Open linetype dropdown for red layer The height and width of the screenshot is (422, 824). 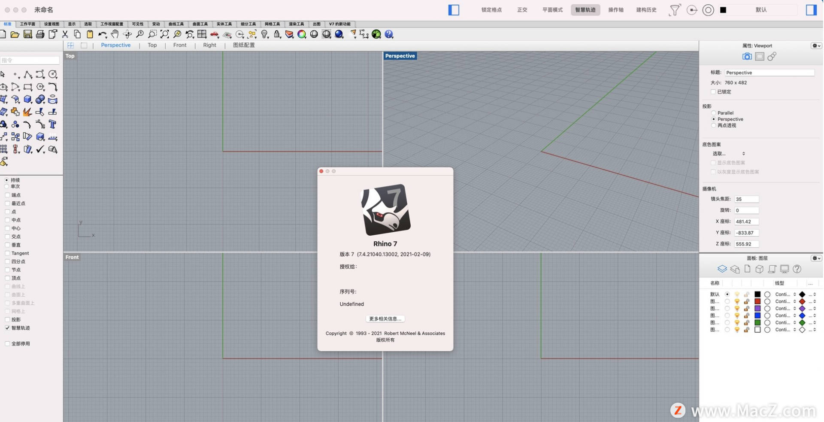point(785,301)
